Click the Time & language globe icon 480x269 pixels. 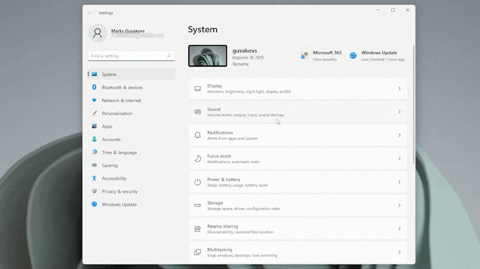point(94,152)
